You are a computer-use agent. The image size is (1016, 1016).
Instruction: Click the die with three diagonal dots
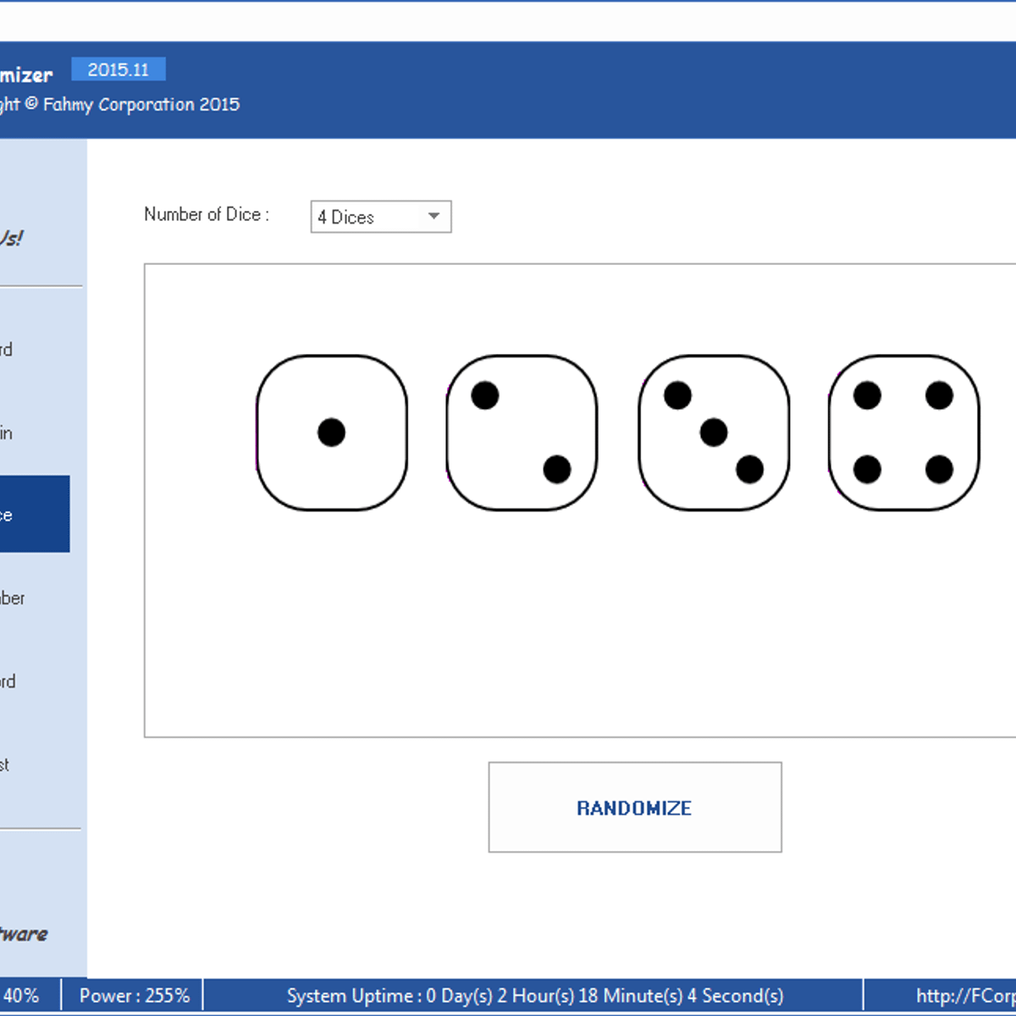pyautogui.click(x=714, y=433)
